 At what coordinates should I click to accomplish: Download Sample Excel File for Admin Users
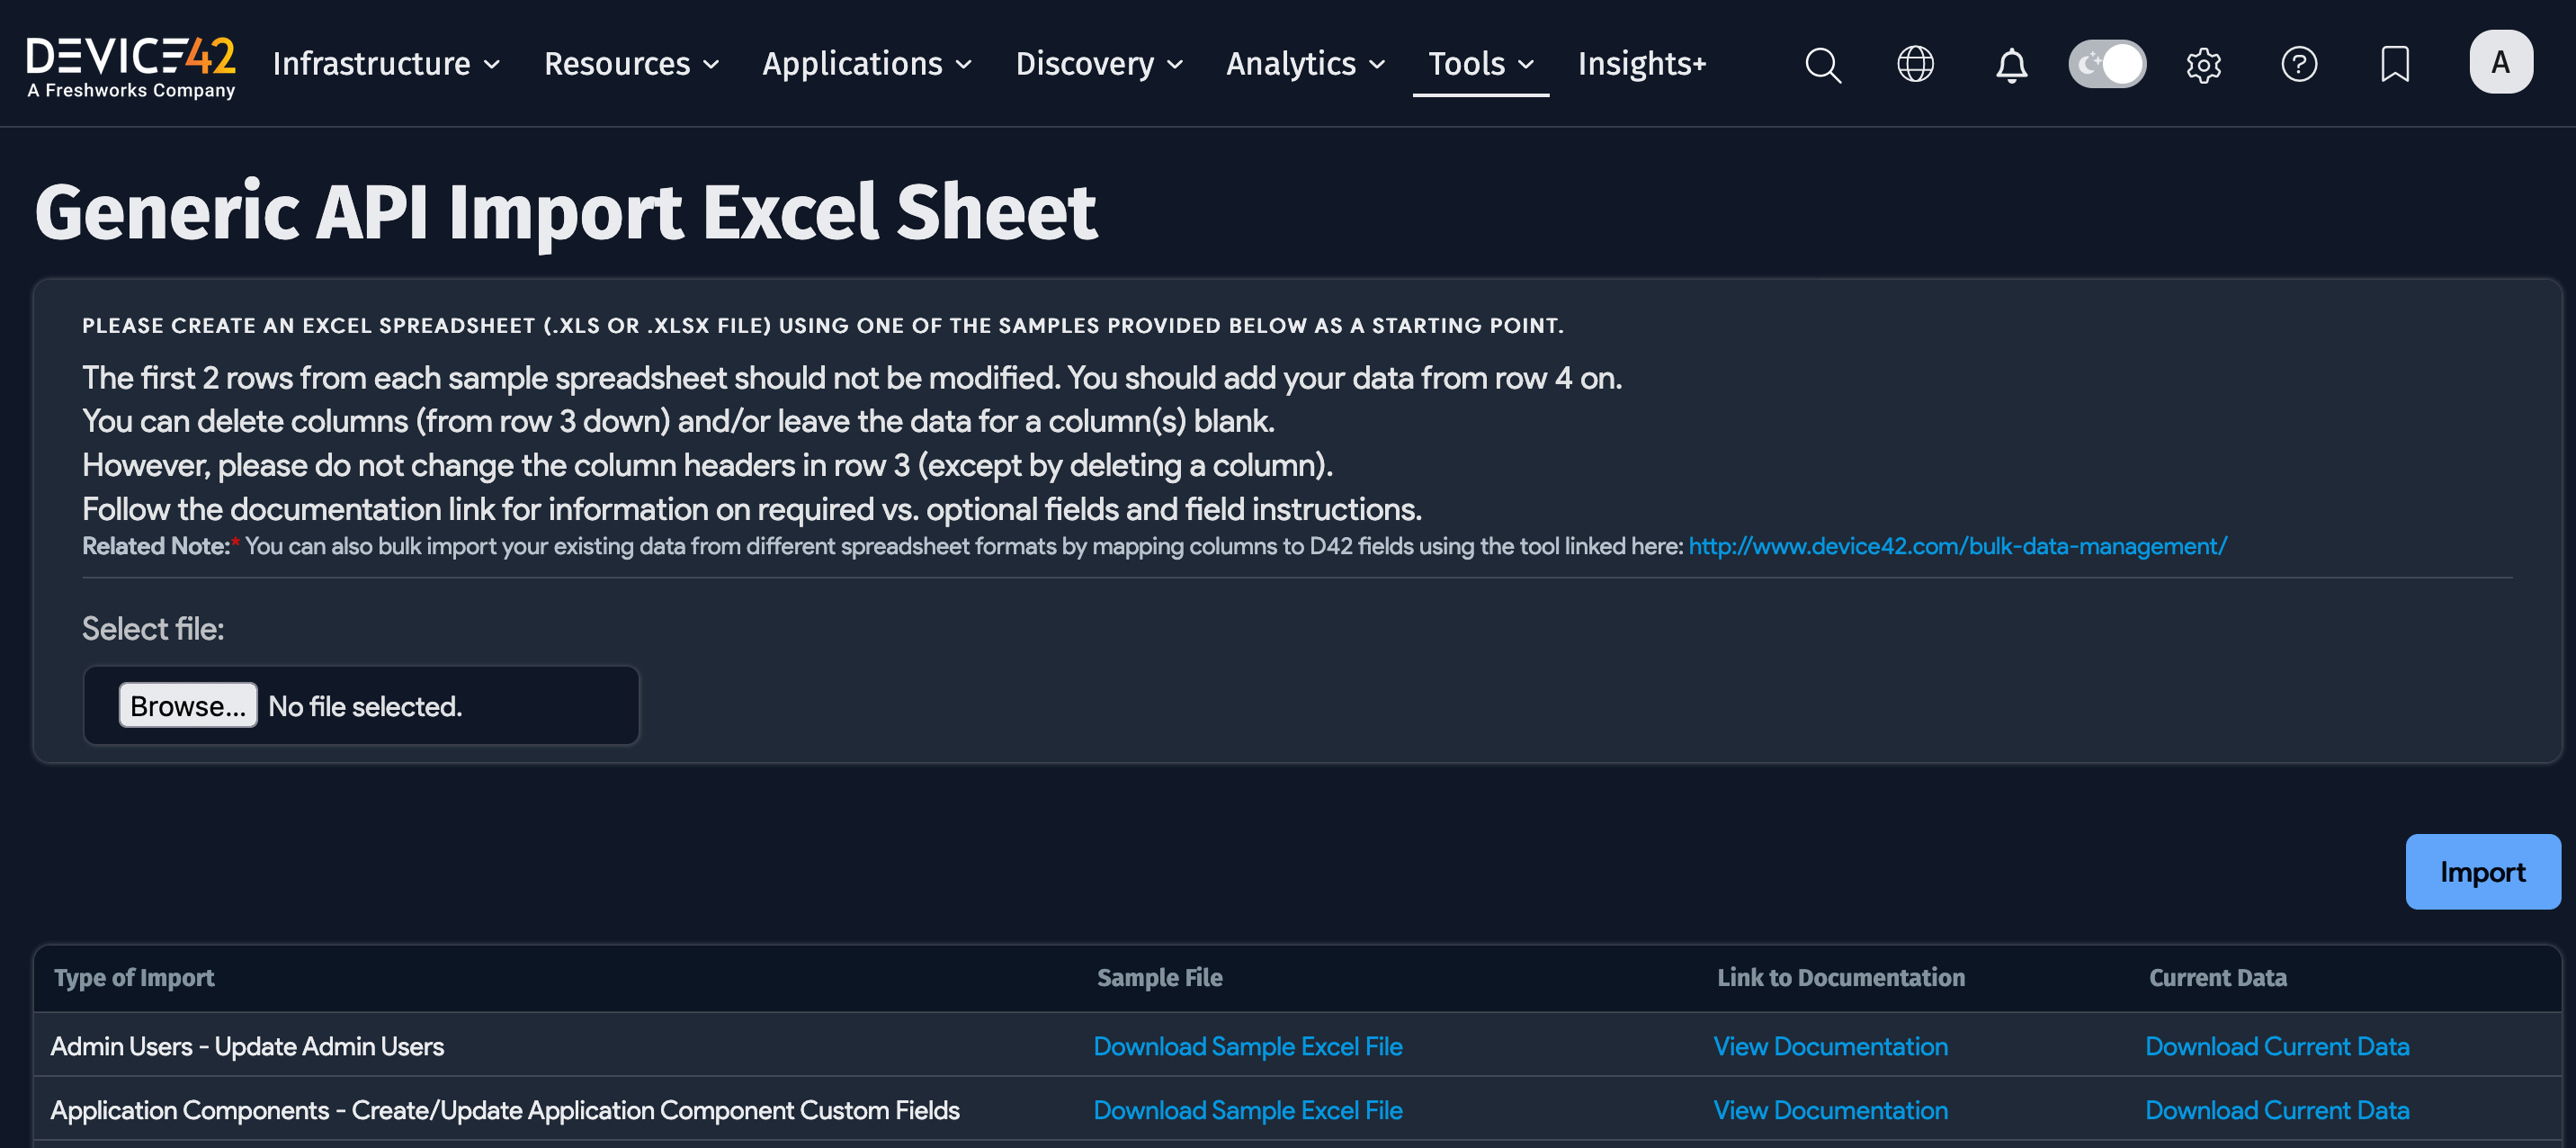coord(1247,1046)
